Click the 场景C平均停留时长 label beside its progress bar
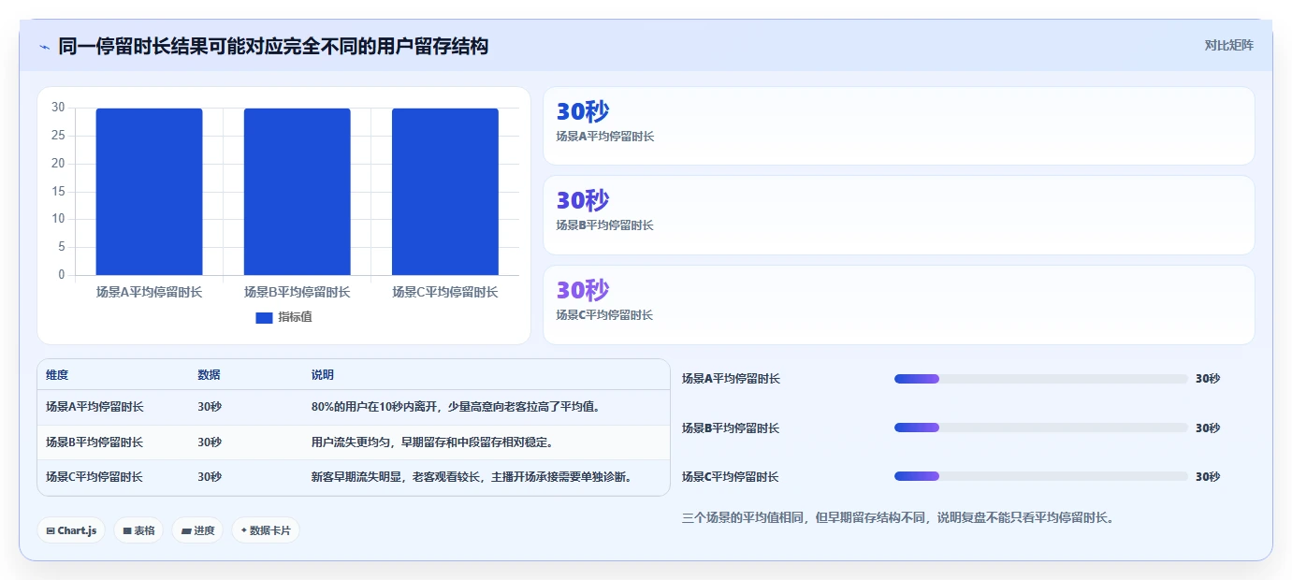Screen dimensions: 1292x580 (731, 477)
